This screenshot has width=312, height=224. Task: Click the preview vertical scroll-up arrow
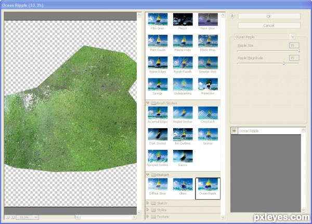pyautogui.click(x=139, y=15)
